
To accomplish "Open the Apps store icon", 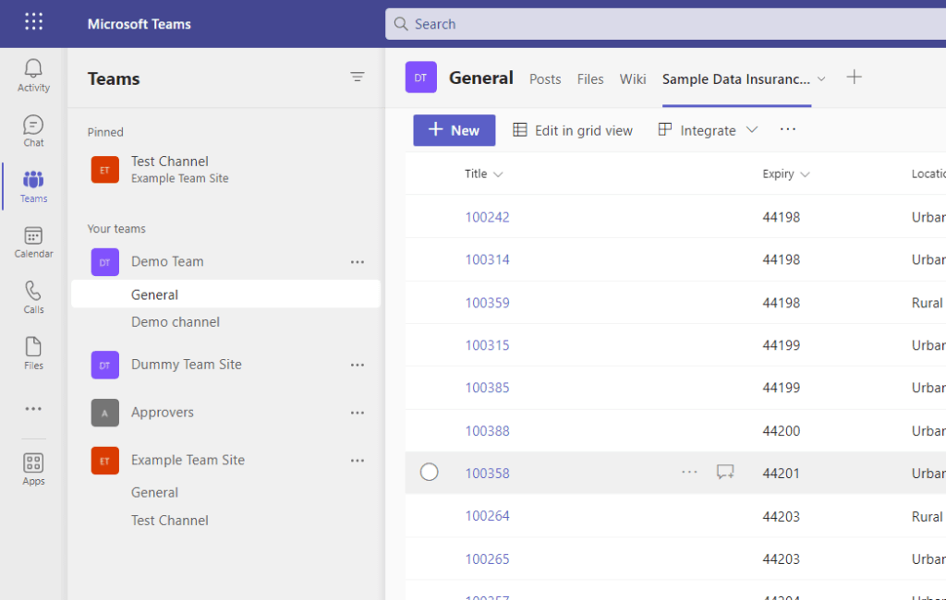I will tap(33, 469).
